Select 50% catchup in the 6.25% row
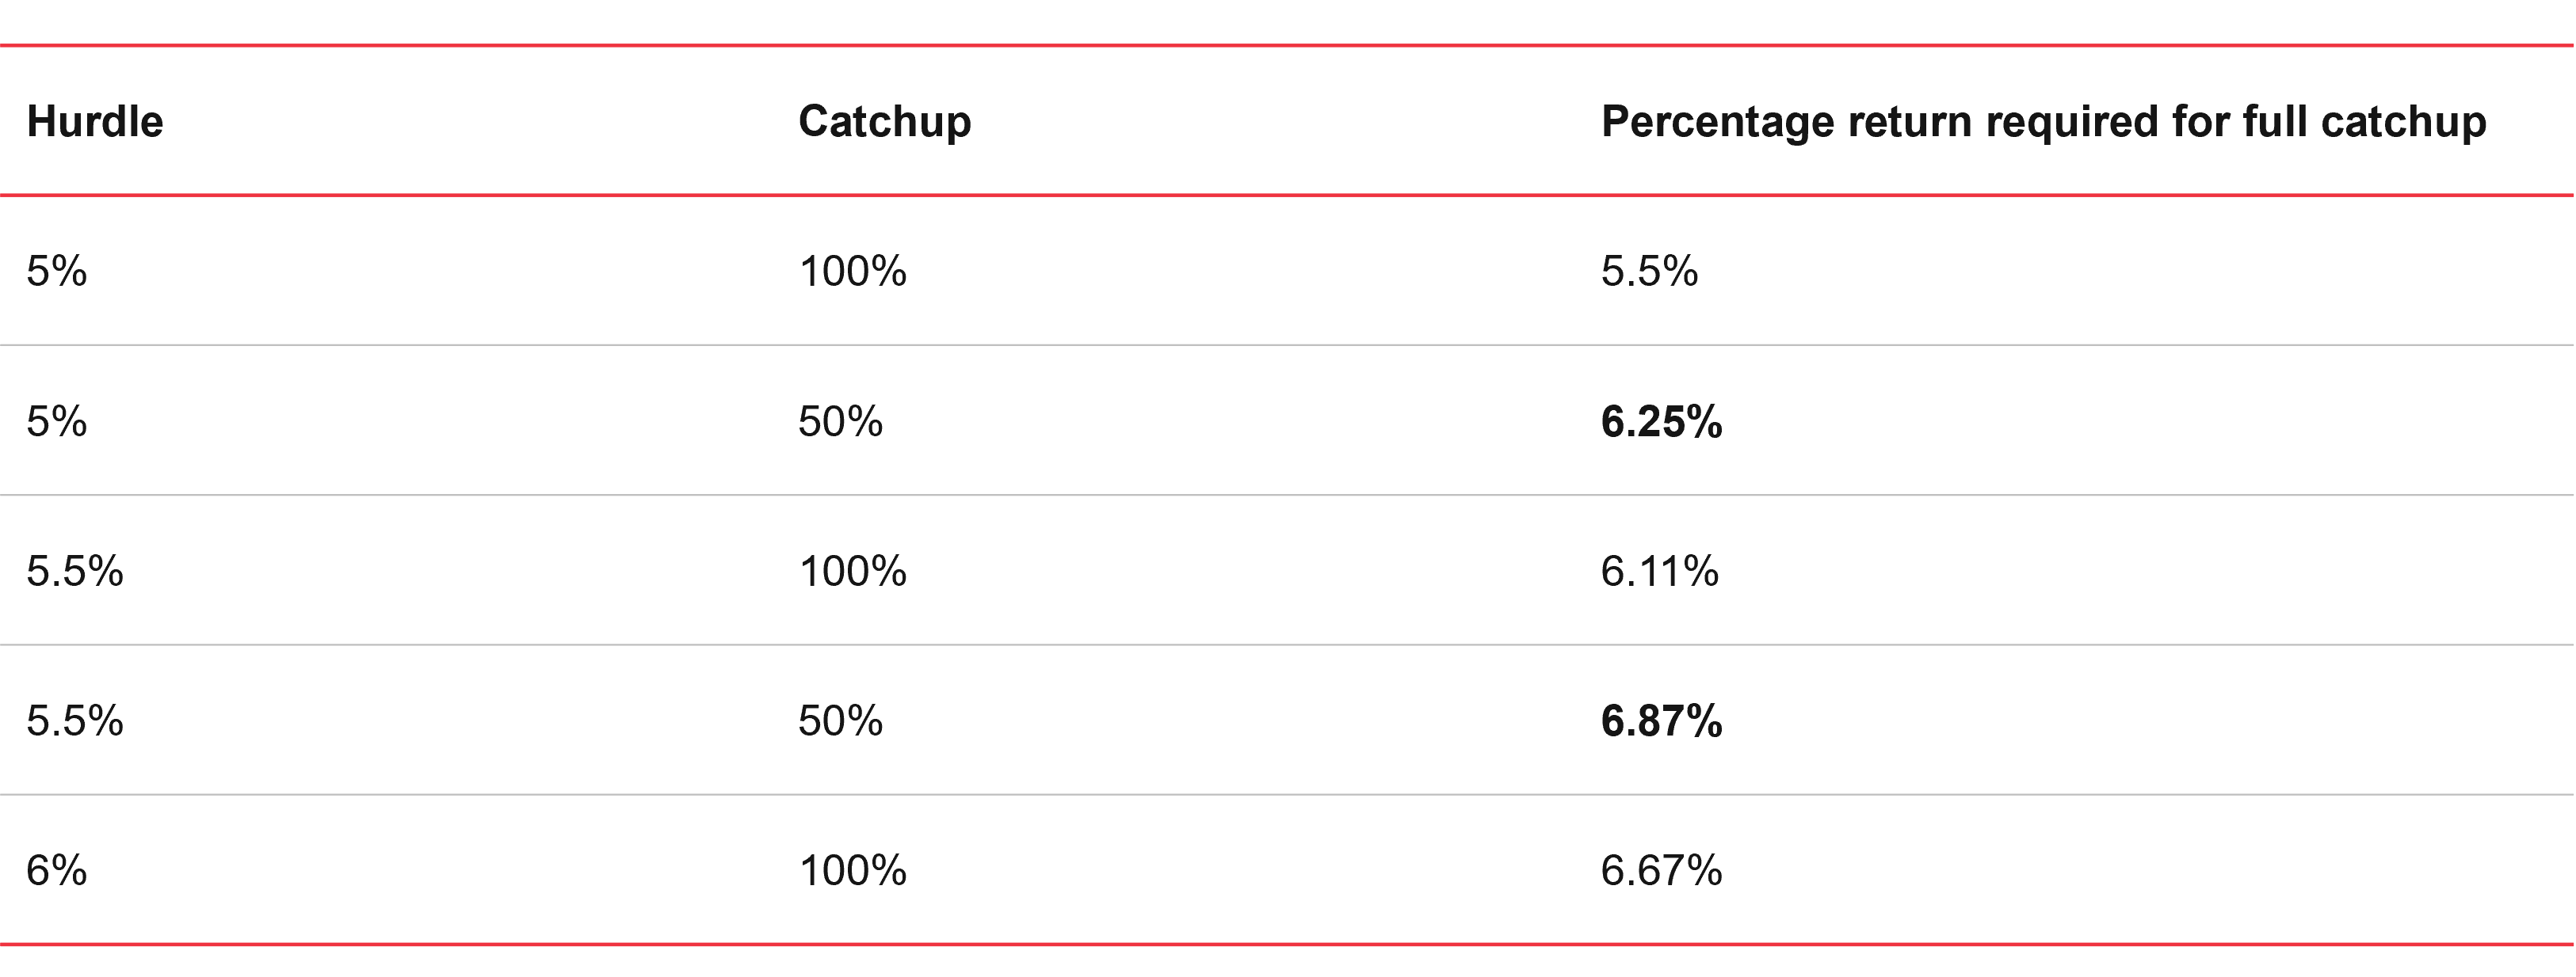 [x=840, y=421]
